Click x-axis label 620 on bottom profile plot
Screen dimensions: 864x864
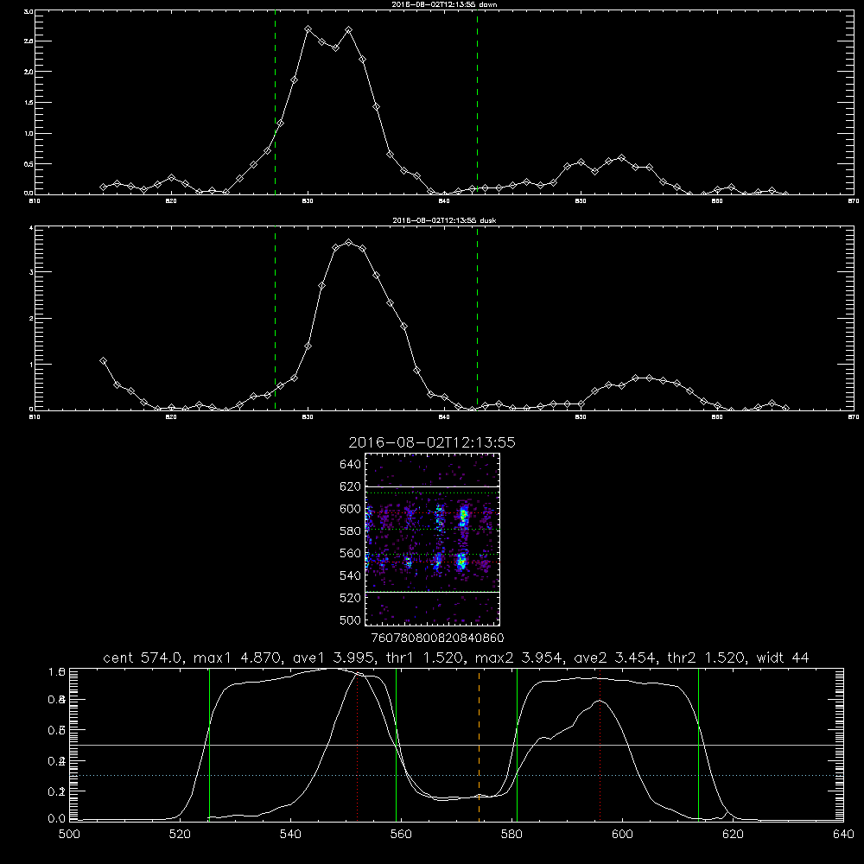tap(733, 835)
